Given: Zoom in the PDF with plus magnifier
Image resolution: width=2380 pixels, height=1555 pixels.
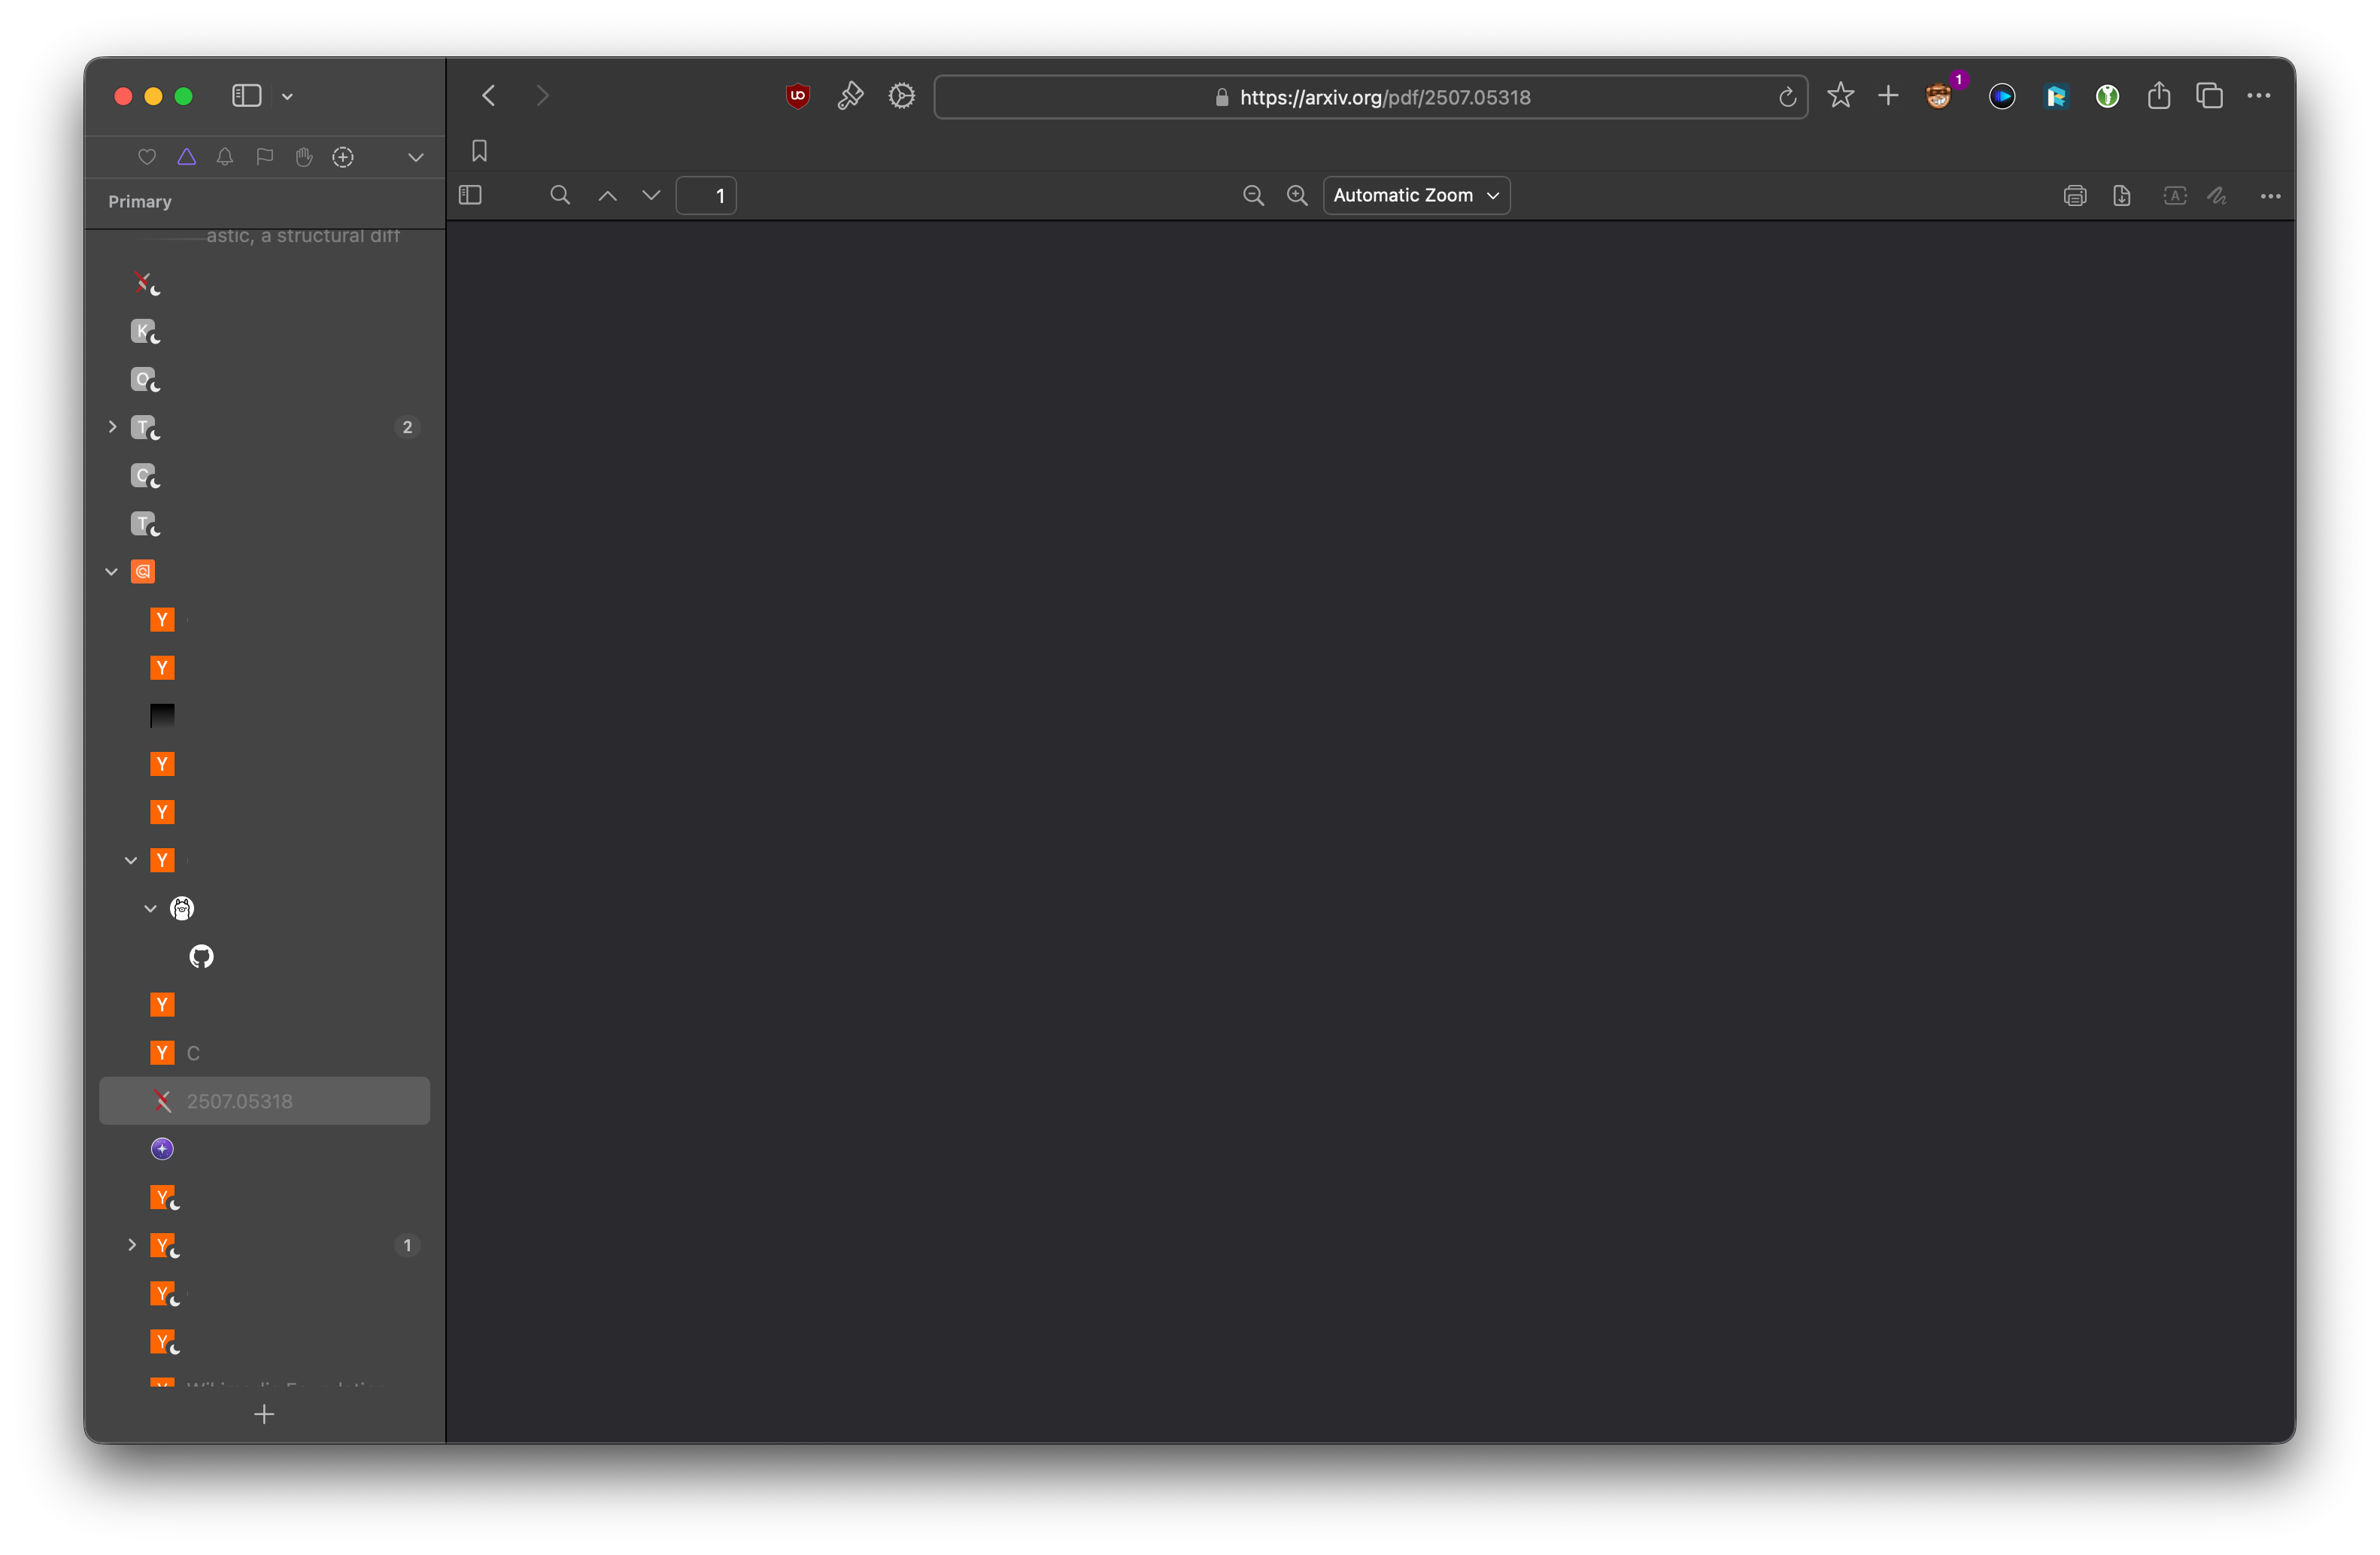Looking at the screenshot, I should point(1297,196).
